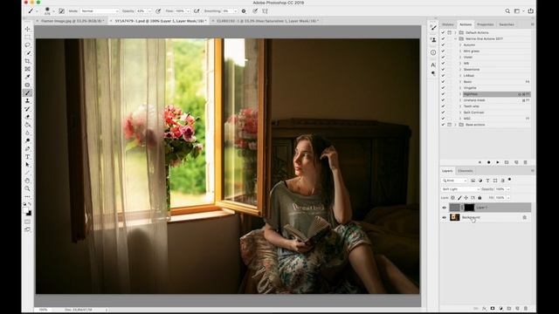Toggle lock image pixels brush icon

click(459, 198)
